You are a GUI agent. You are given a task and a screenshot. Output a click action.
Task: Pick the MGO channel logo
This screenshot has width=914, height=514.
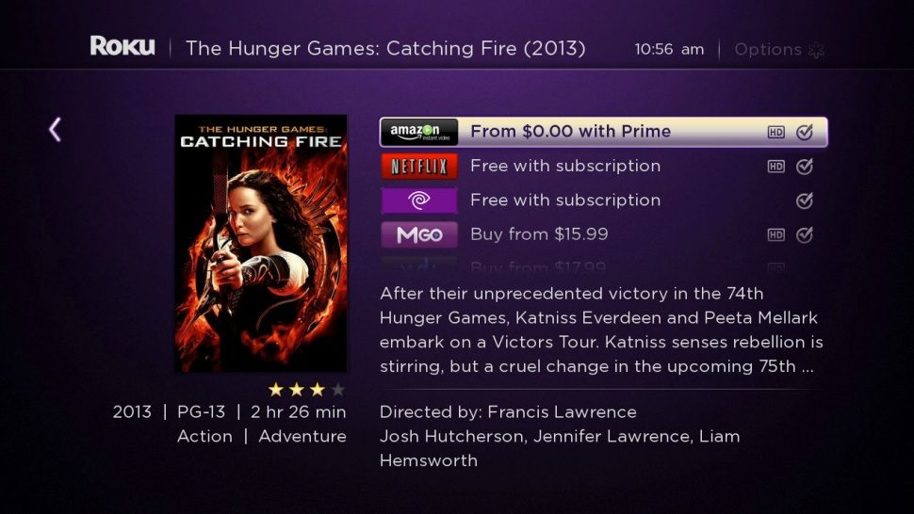point(419,235)
